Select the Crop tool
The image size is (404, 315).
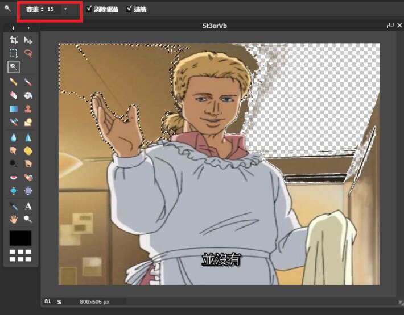point(14,40)
